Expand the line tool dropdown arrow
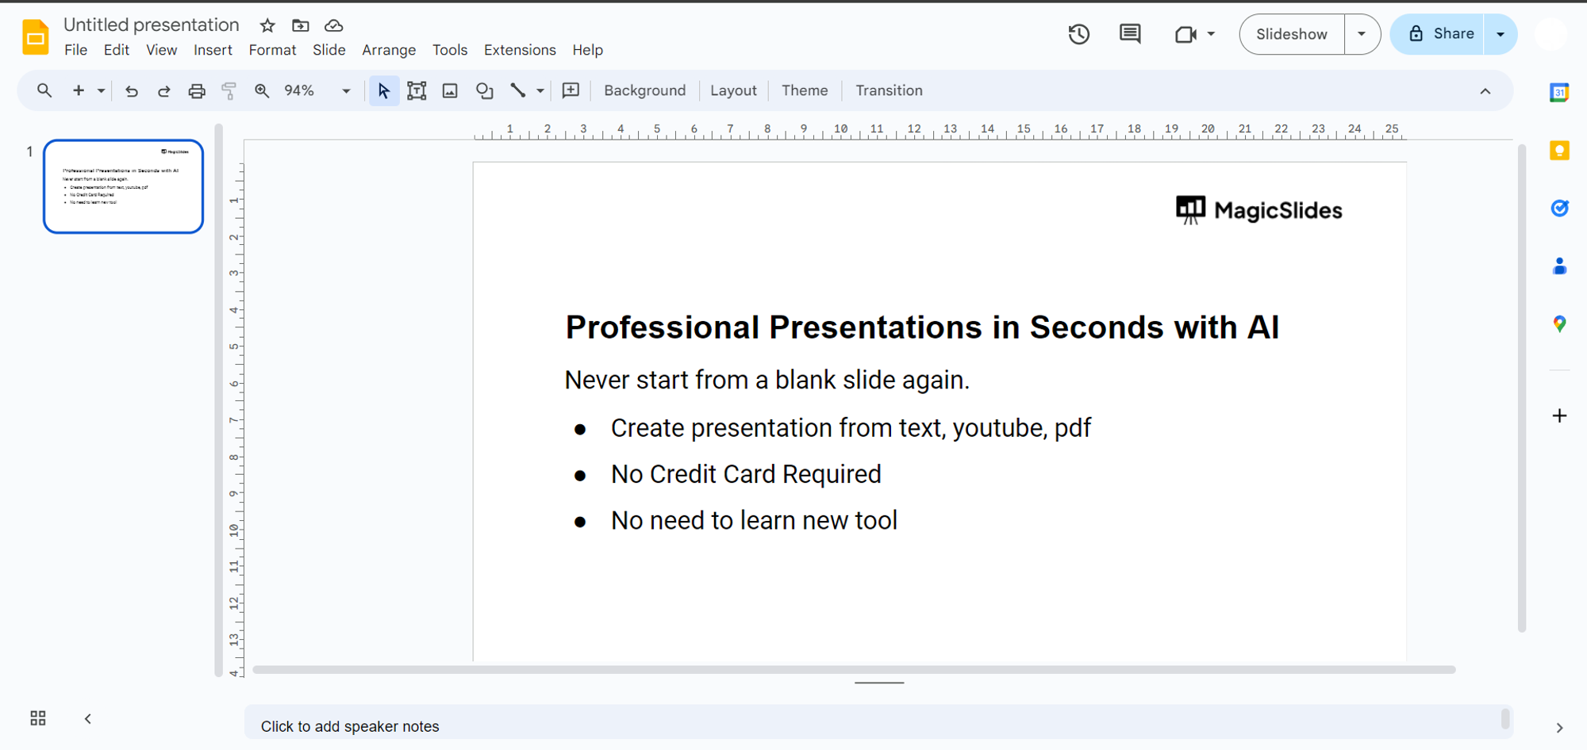The width and height of the screenshot is (1587, 750). pos(540,90)
